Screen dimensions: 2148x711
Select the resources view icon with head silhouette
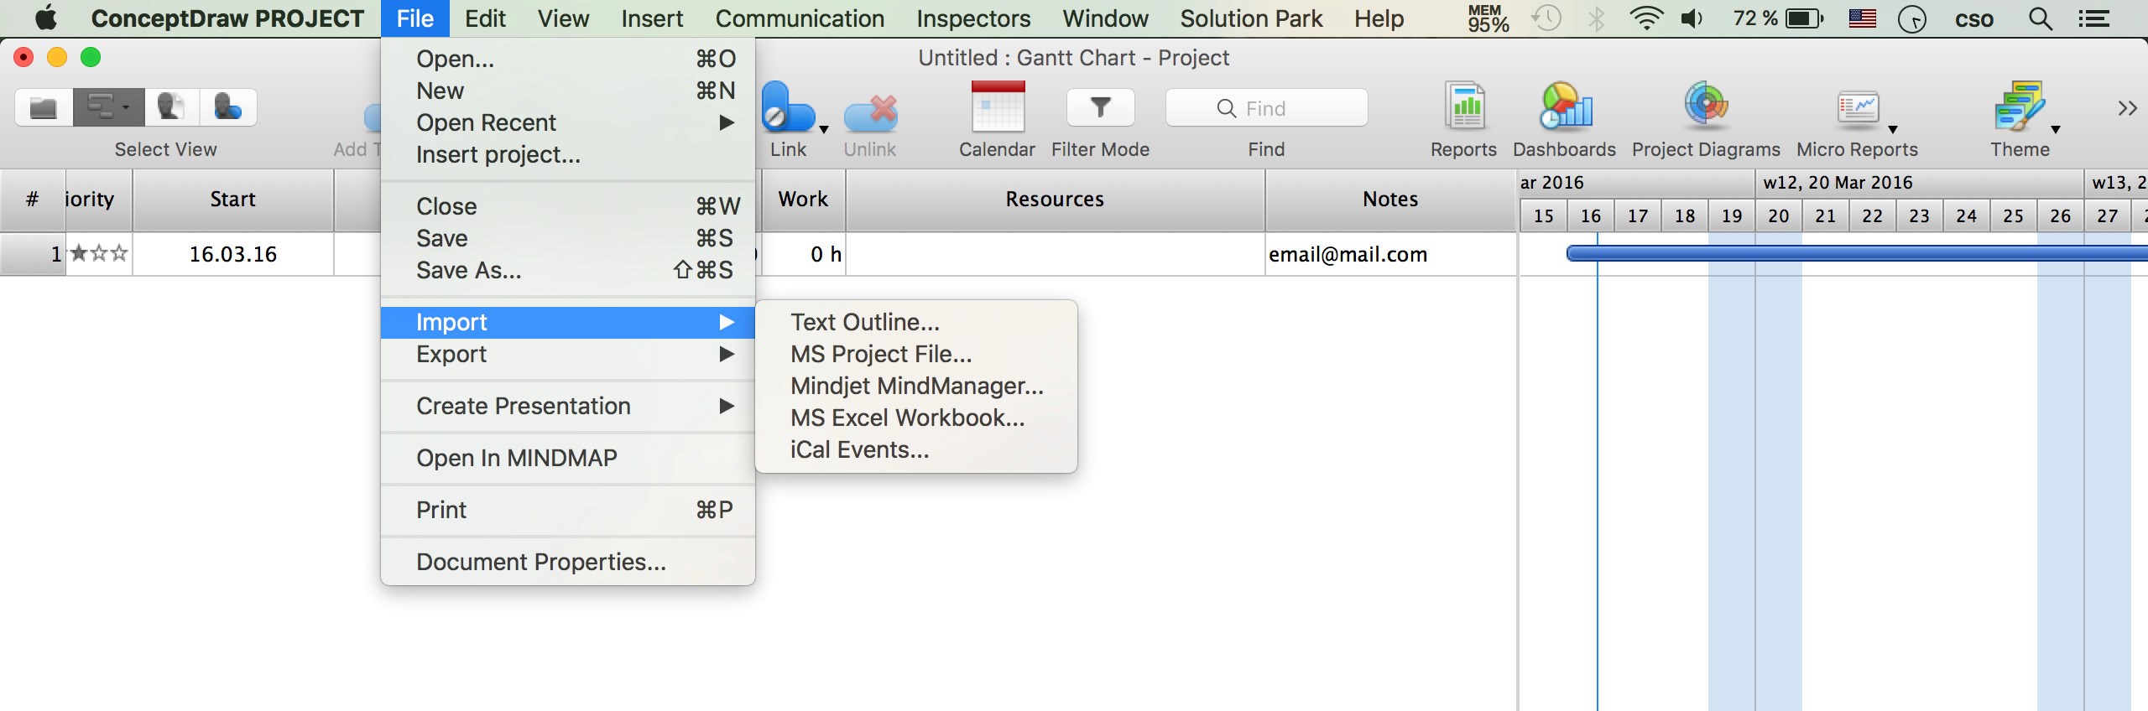point(171,107)
